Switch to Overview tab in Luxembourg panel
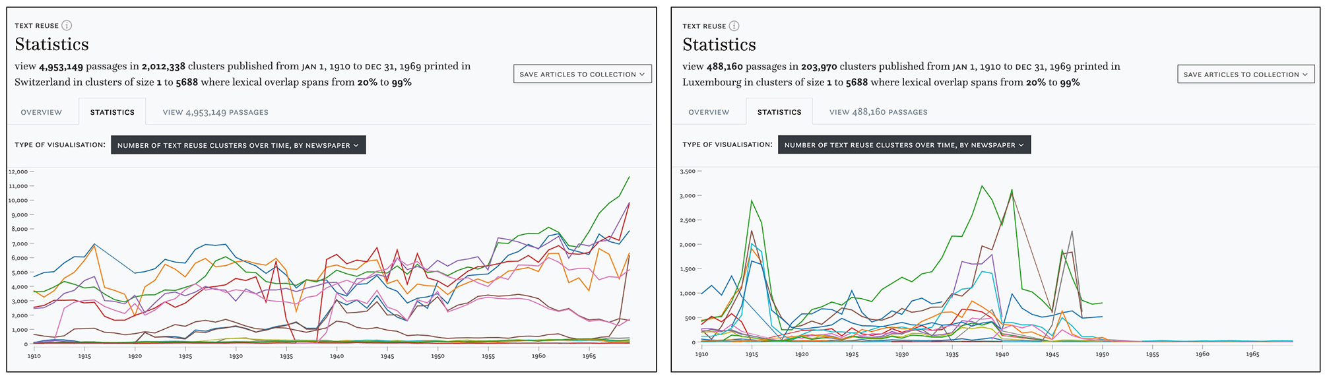This screenshot has width=1325, height=378. click(x=709, y=112)
